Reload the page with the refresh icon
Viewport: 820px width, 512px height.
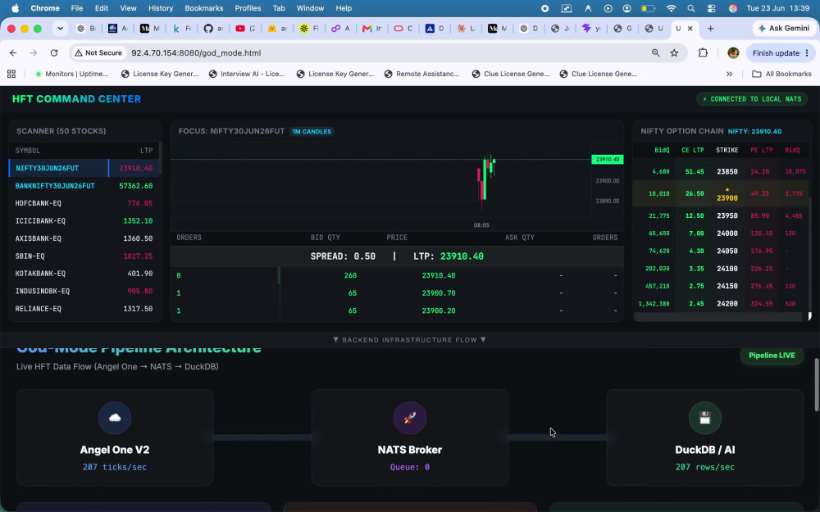(x=54, y=52)
